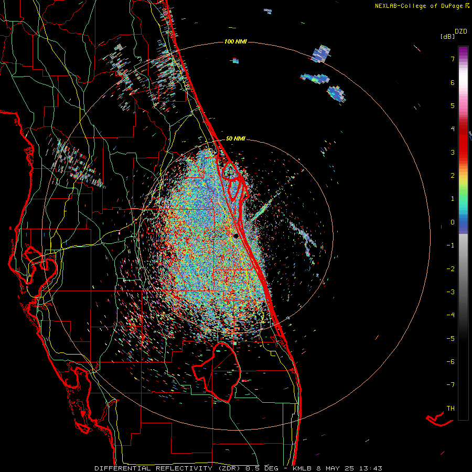Click the "50 NMI" range ring label
Viewport: 472px width, 472px height.
(x=235, y=138)
